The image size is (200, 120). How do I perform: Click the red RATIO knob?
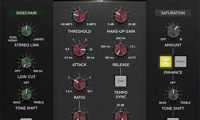[79, 82]
